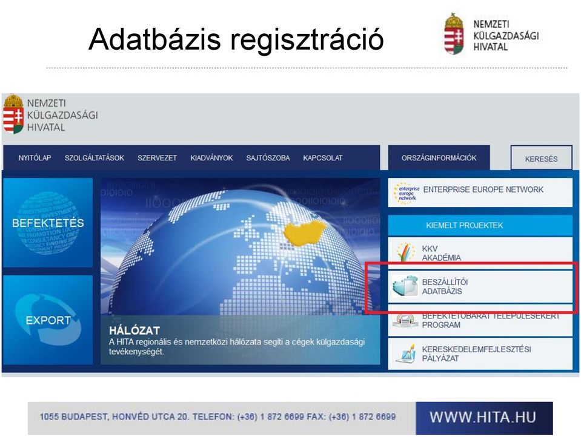Click the WWW.HITA.HU footer link
This screenshot has height=437, width=581.
pyautogui.click(x=484, y=418)
